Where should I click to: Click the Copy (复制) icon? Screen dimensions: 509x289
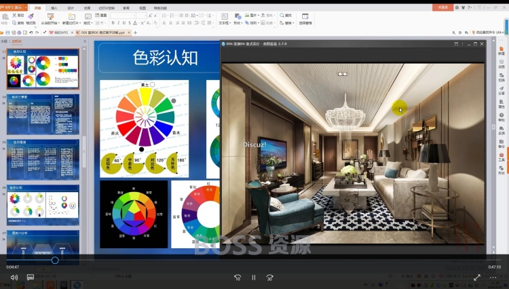[14, 22]
